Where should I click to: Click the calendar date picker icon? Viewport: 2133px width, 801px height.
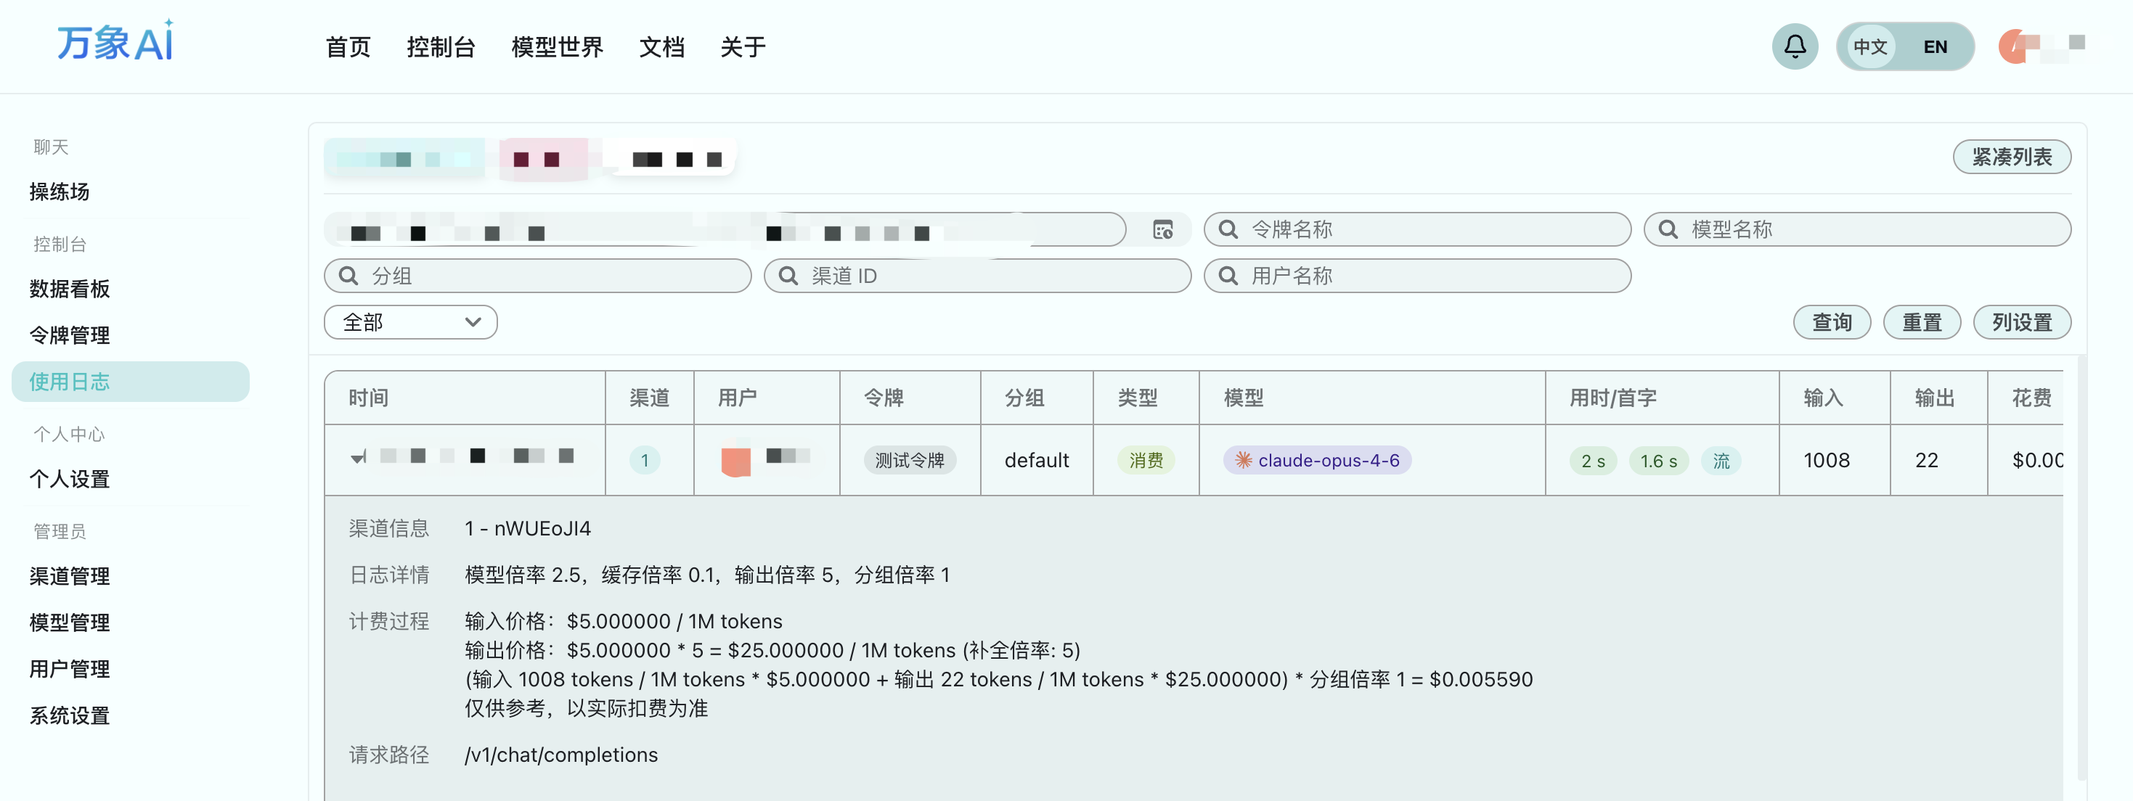1162,230
